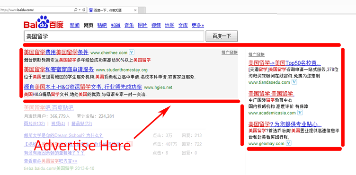Click the 中广国际留学教育中心 description text
Screen dimensions: 356x175
(270, 100)
